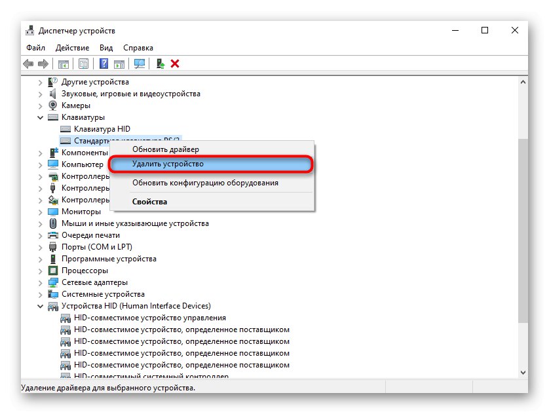Select the Программные устройства label
The image size is (549, 414).
click(x=109, y=259)
